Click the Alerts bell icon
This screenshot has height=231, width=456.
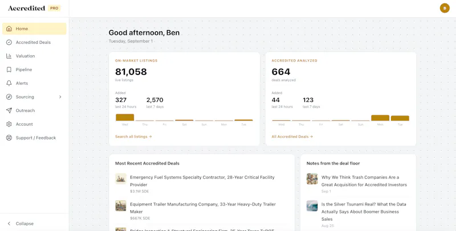(x=9, y=83)
